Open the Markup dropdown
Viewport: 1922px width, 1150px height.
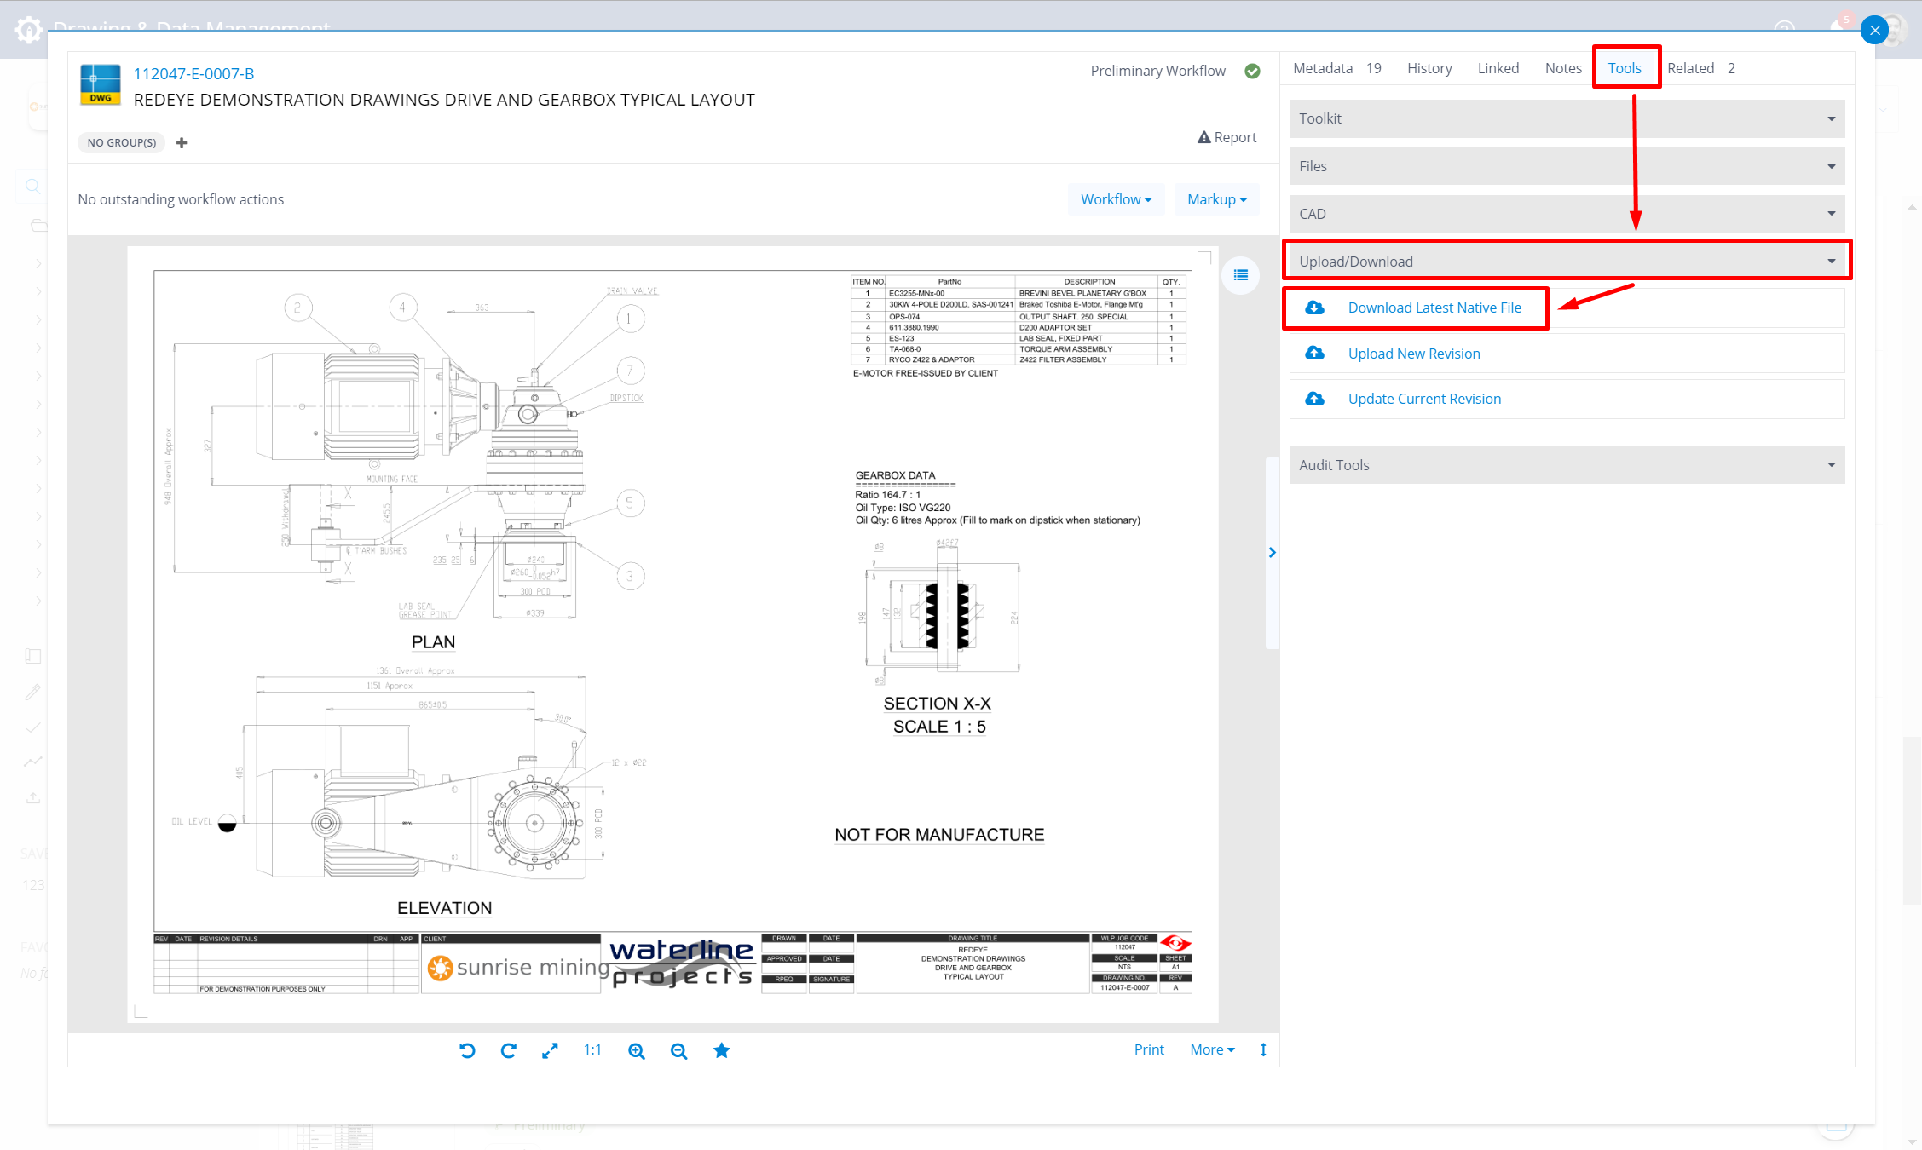tap(1216, 198)
